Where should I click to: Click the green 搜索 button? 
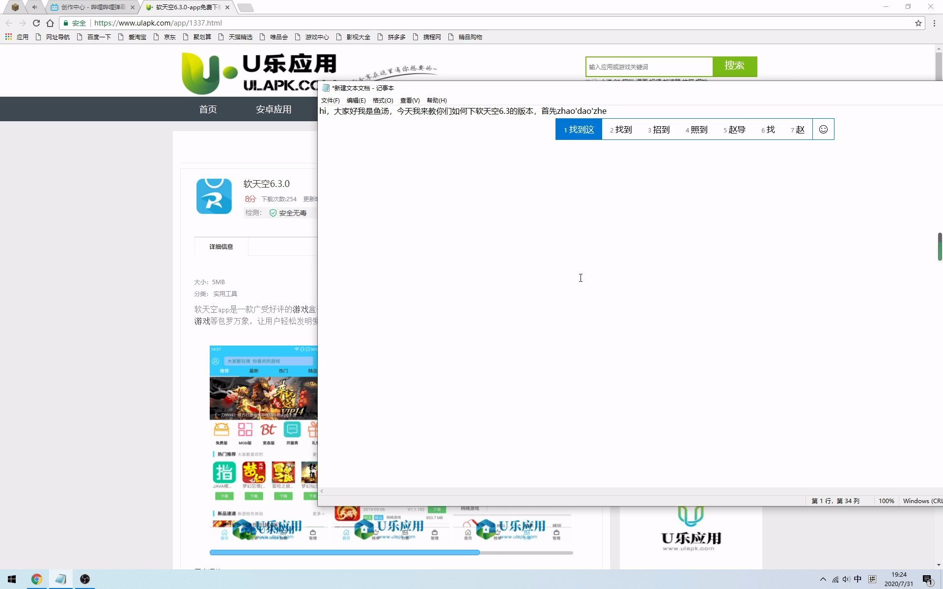735,66
